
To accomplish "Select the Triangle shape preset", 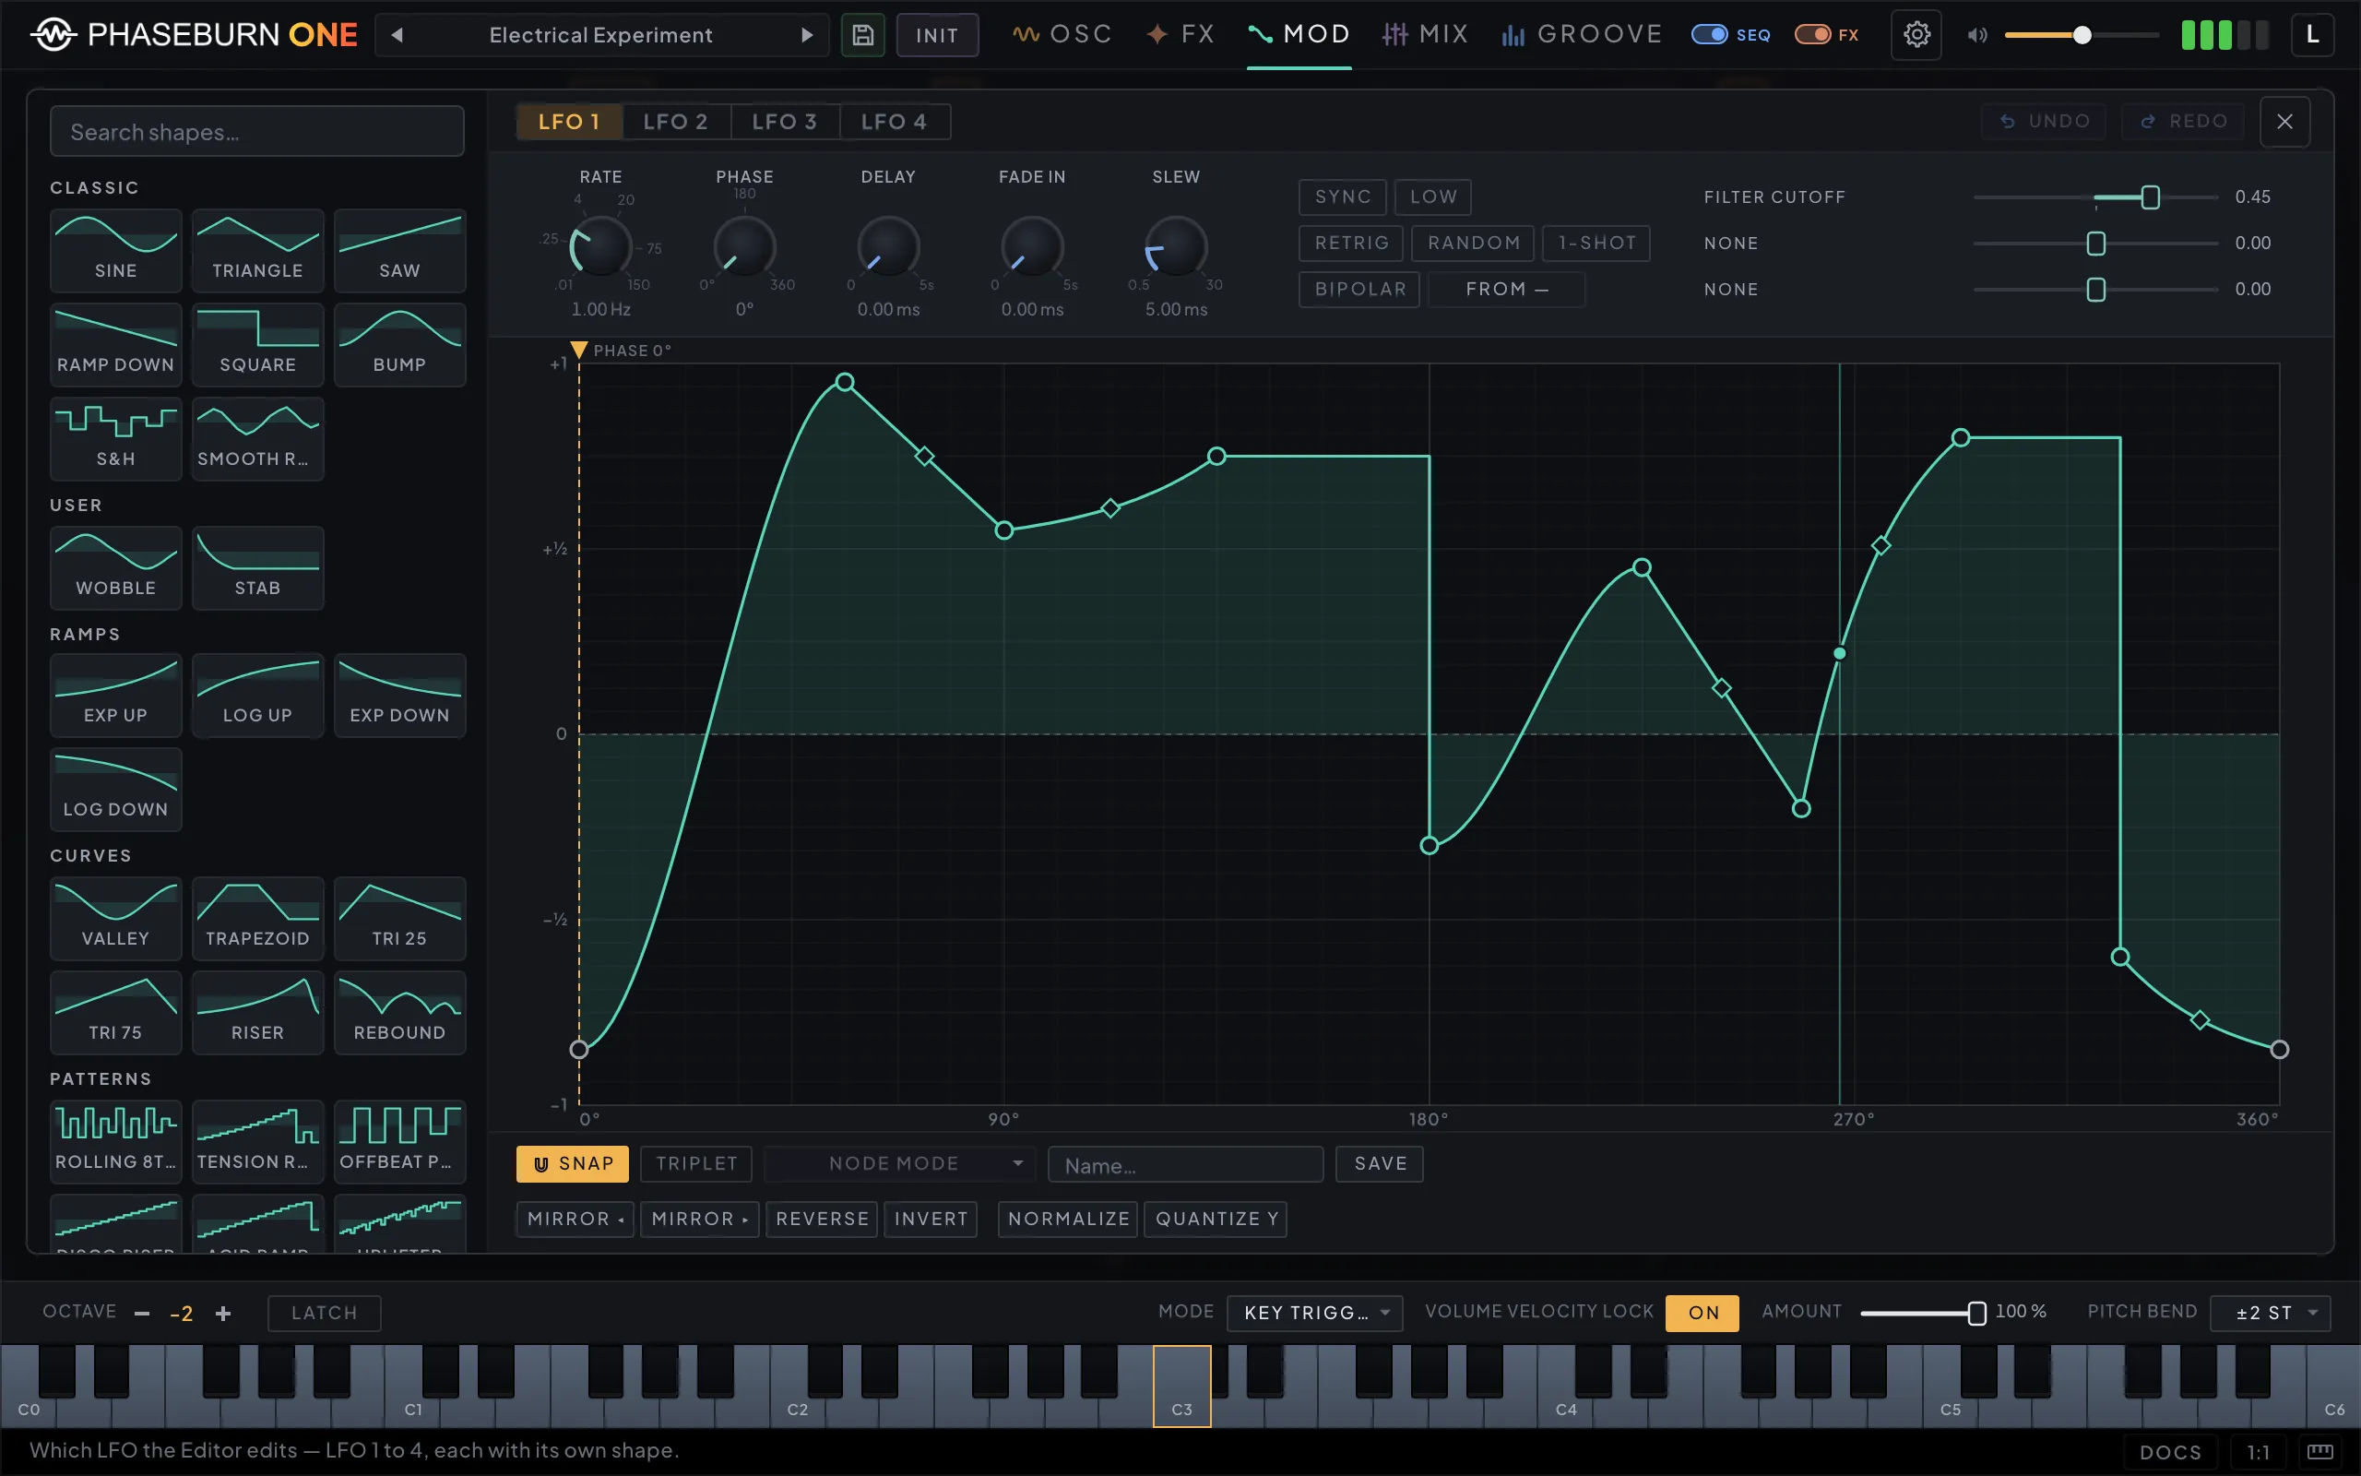I will pos(257,250).
